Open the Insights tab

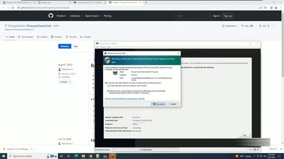coord(86,37)
